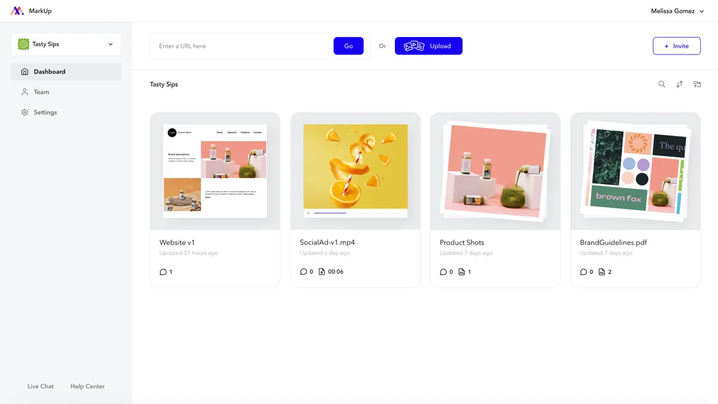Click 'Updated a day ago' text
718x404 pixels.
pos(325,253)
